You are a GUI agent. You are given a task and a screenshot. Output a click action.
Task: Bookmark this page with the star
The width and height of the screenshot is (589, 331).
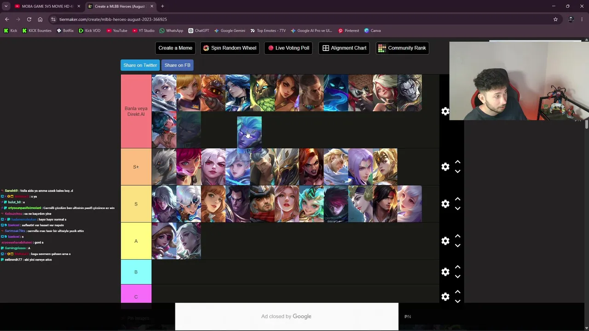coord(555,19)
